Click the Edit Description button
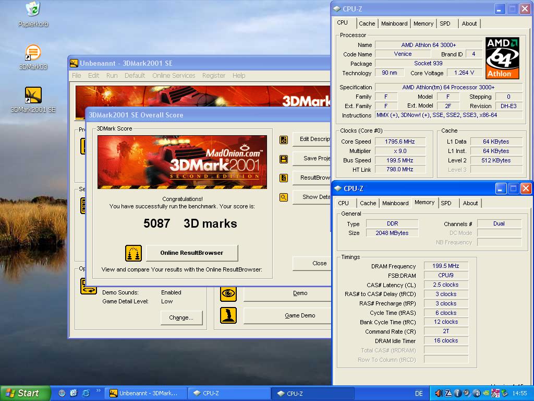The image size is (534, 401). (312, 139)
